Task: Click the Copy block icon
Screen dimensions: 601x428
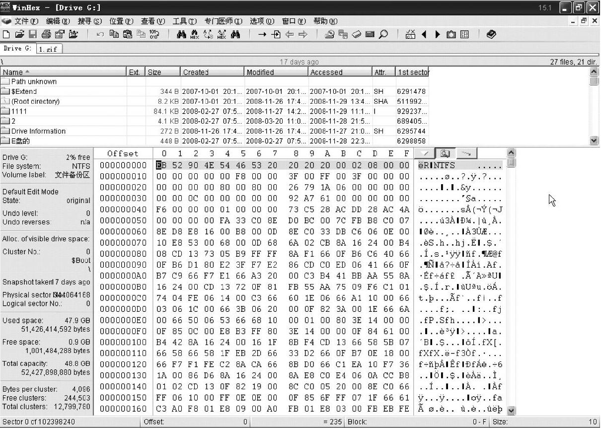Action: point(114,35)
